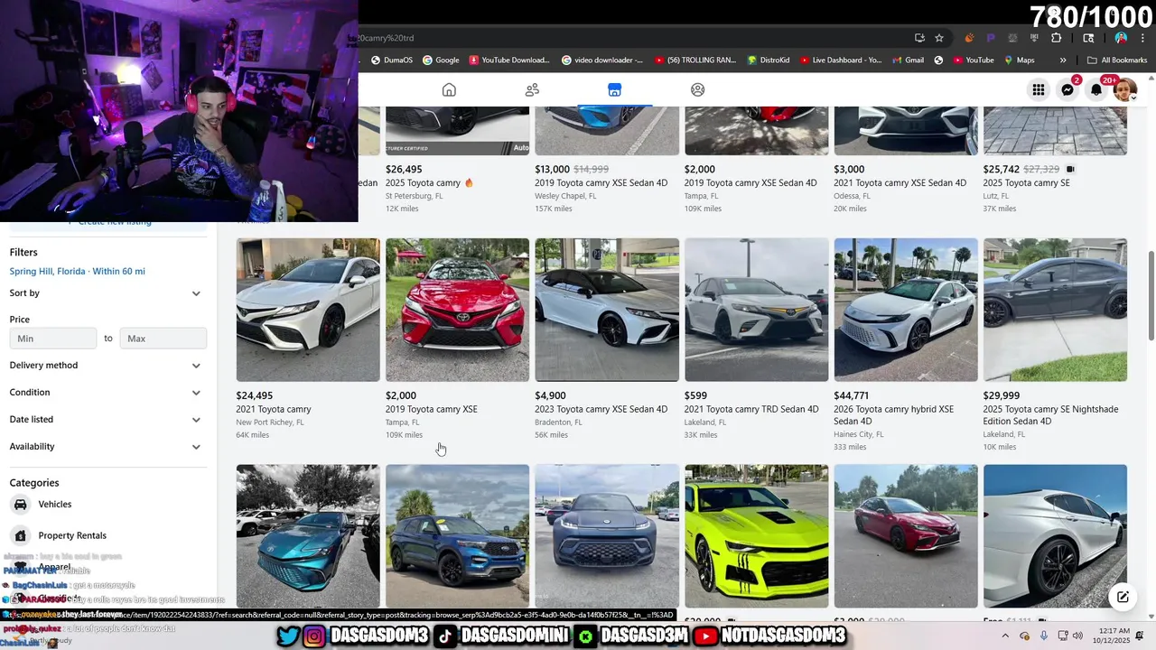The width and height of the screenshot is (1156, 650).
Task: Open tab search icon in Chrome toolbar
Action: [x=1088, y=38]
